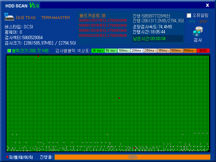The width and height of the screenshot is (216, 162).
Task: Close the HDD SCAN window
Action: click(207, 5)
